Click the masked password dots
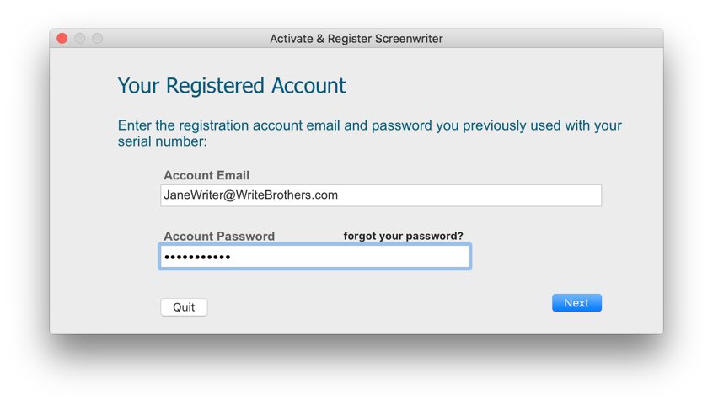Screen dimensions: 713x405 (x=197, y=258)
